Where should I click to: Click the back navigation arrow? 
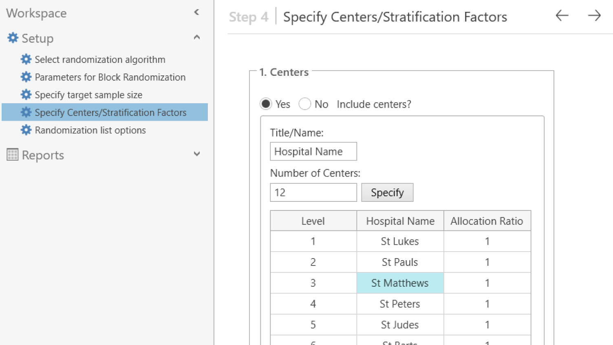click(562, 16)
